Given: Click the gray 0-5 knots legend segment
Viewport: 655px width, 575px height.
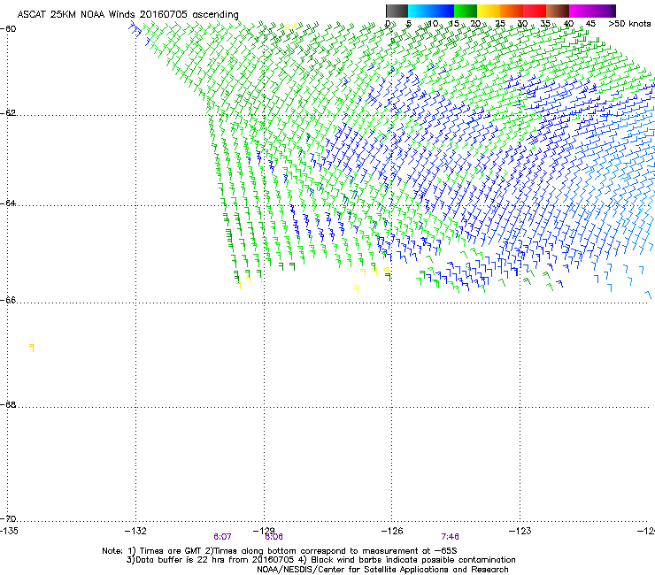Looking at the screenshot, I should (397, 11).
